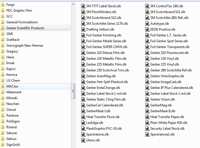The height and width of the screenshot is (148, 200).
Task: Click the file icon of Heat Transfer Flock.slb
Action: tap(83, 117)
